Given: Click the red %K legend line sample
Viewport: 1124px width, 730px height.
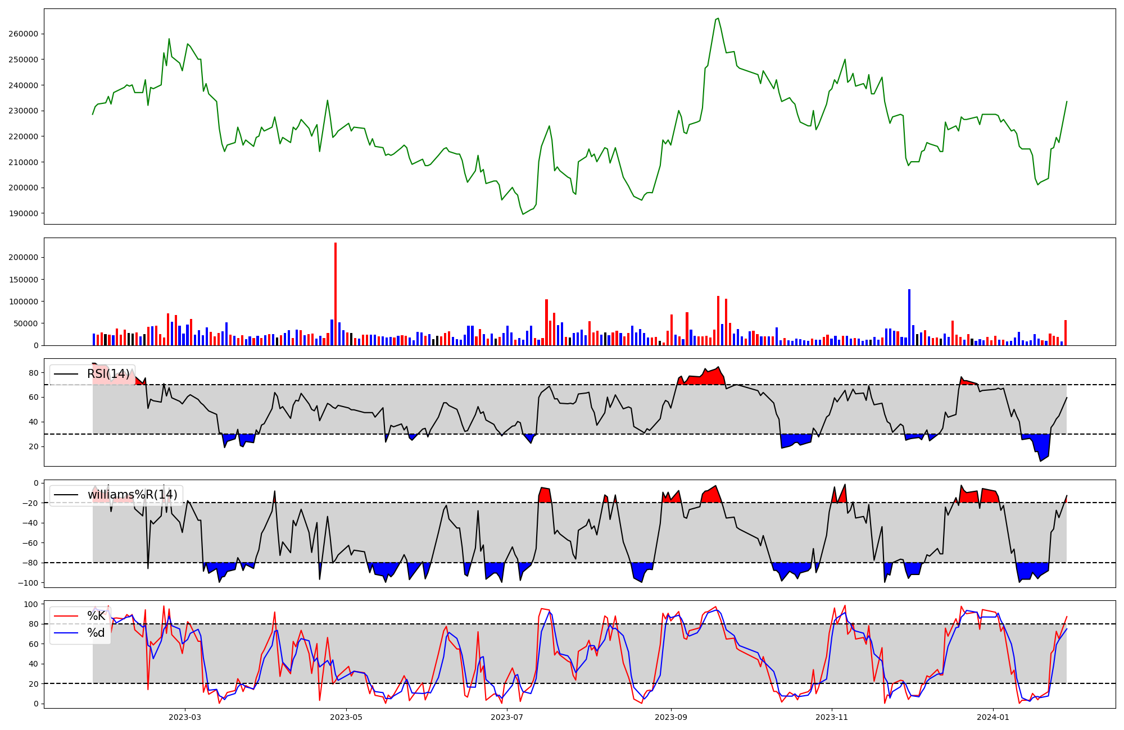Looking at the screenshot, I should pos(66,616).
